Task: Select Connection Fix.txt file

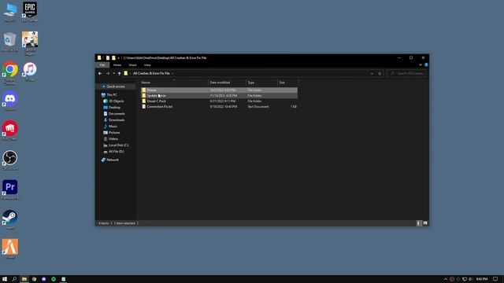Action: point(219,107)
